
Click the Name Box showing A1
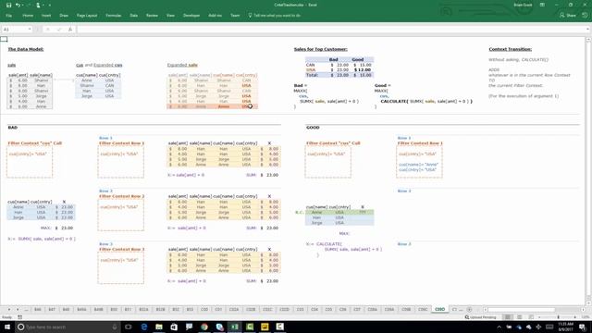pyautogui.click(x=15, y=29)
